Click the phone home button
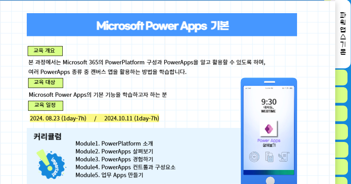 click(x=270, y=180)
